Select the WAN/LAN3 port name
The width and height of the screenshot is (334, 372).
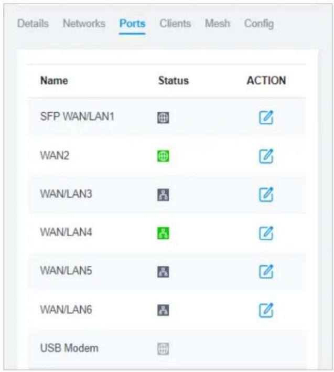coord(66,194)
